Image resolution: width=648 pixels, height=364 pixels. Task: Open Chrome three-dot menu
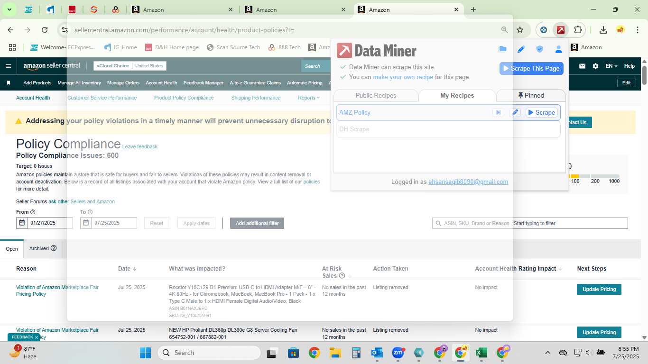point(637,30)
